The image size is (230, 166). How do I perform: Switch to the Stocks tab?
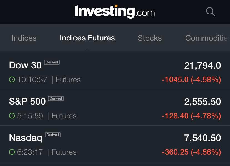pyautogui.click(x=150, y=38)
